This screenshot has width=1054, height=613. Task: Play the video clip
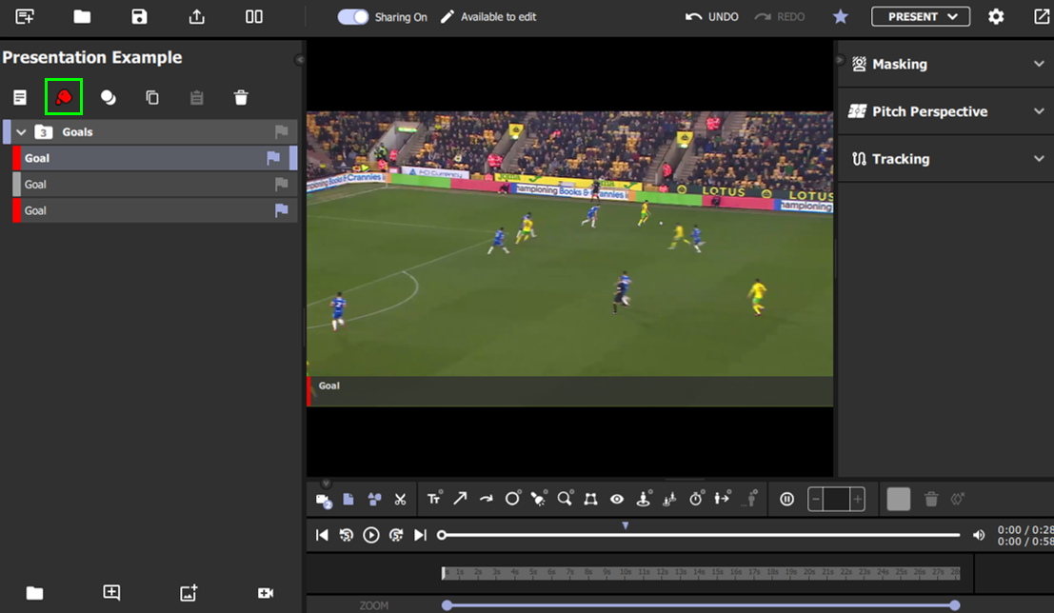point(371,535)
